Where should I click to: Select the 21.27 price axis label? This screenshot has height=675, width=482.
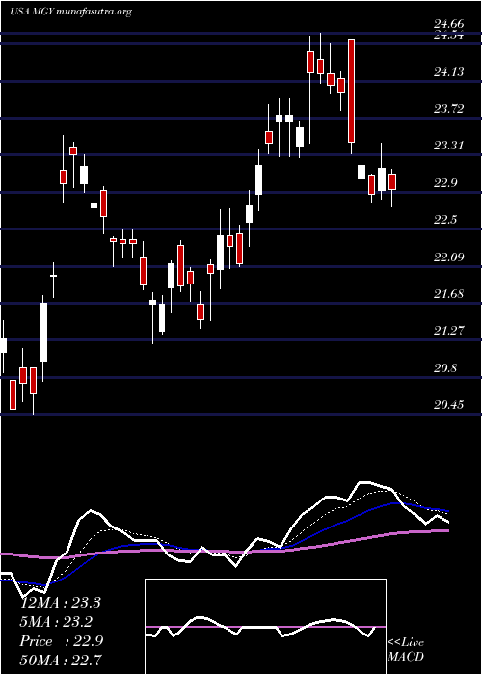pos(449,331)
